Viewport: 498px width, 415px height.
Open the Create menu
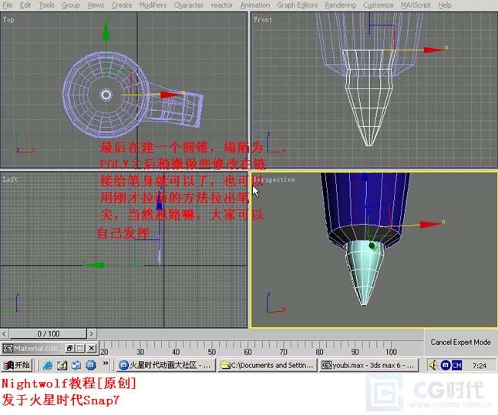(x=122, y=5)
